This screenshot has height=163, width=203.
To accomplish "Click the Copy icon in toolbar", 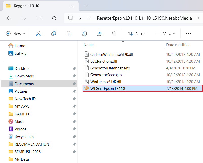I will pos(54,34).
